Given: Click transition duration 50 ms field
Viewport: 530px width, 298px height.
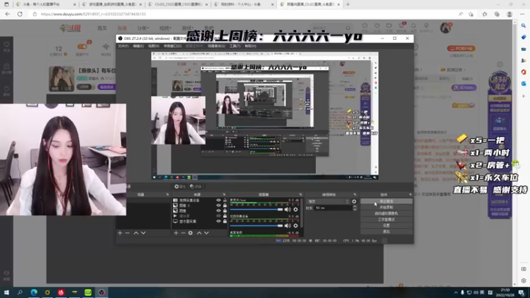Looking at the screenshot, I should point(333,208).
